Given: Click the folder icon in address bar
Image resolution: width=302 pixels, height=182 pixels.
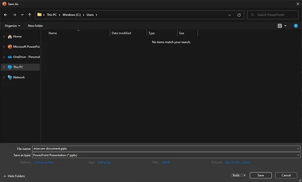Looking at the screenshot, I should pyautogui.click(x=39, y=15).
